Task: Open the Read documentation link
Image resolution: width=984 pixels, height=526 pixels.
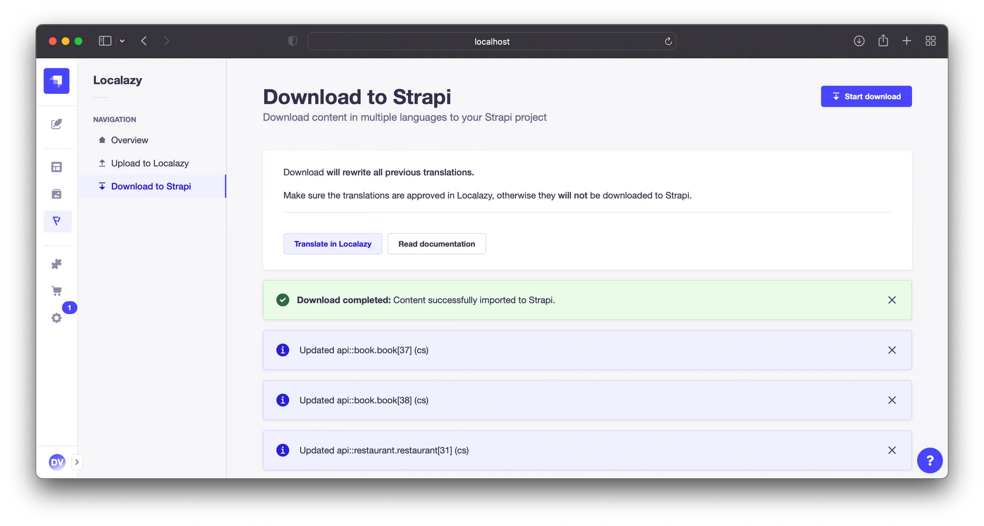Action: (x=436, y=244)
